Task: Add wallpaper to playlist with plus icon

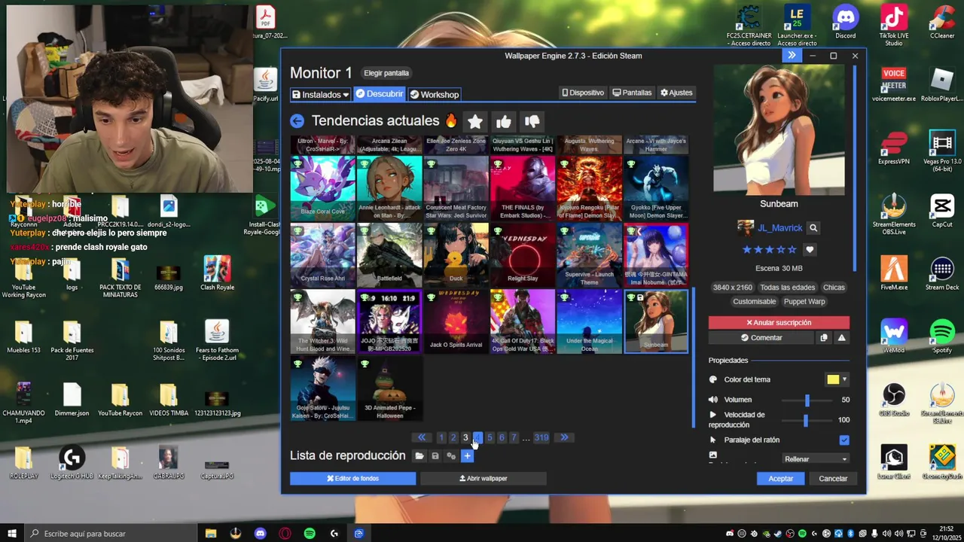Action: pos(467,456)
